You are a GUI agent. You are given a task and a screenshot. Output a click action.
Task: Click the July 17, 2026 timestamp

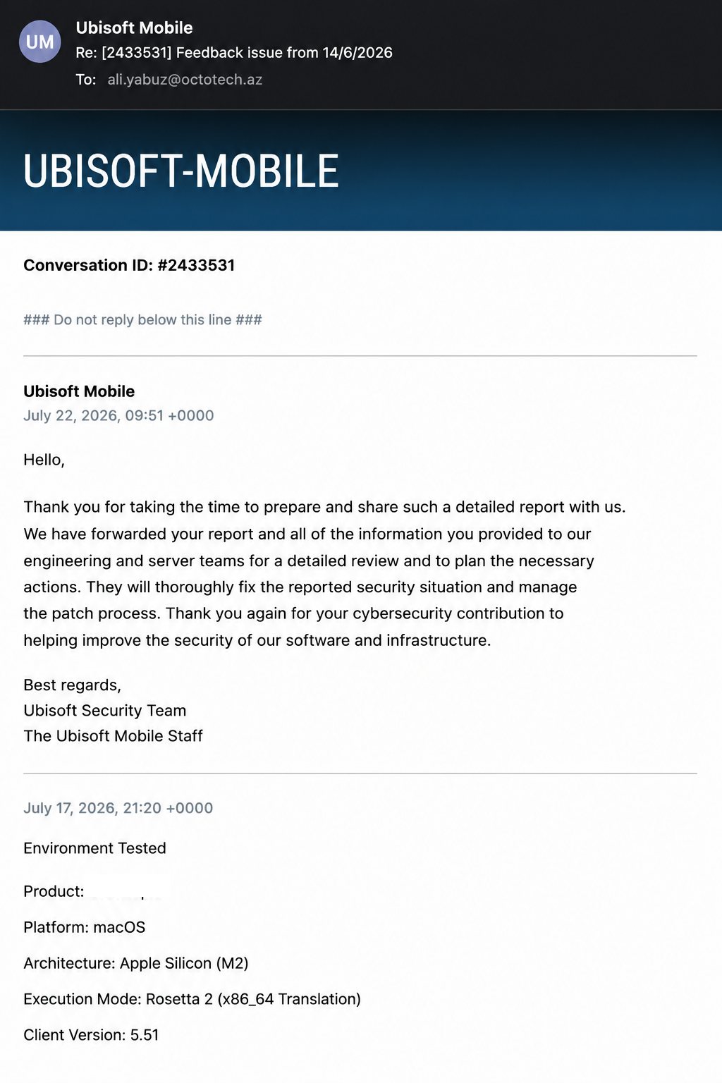point(118,808)
